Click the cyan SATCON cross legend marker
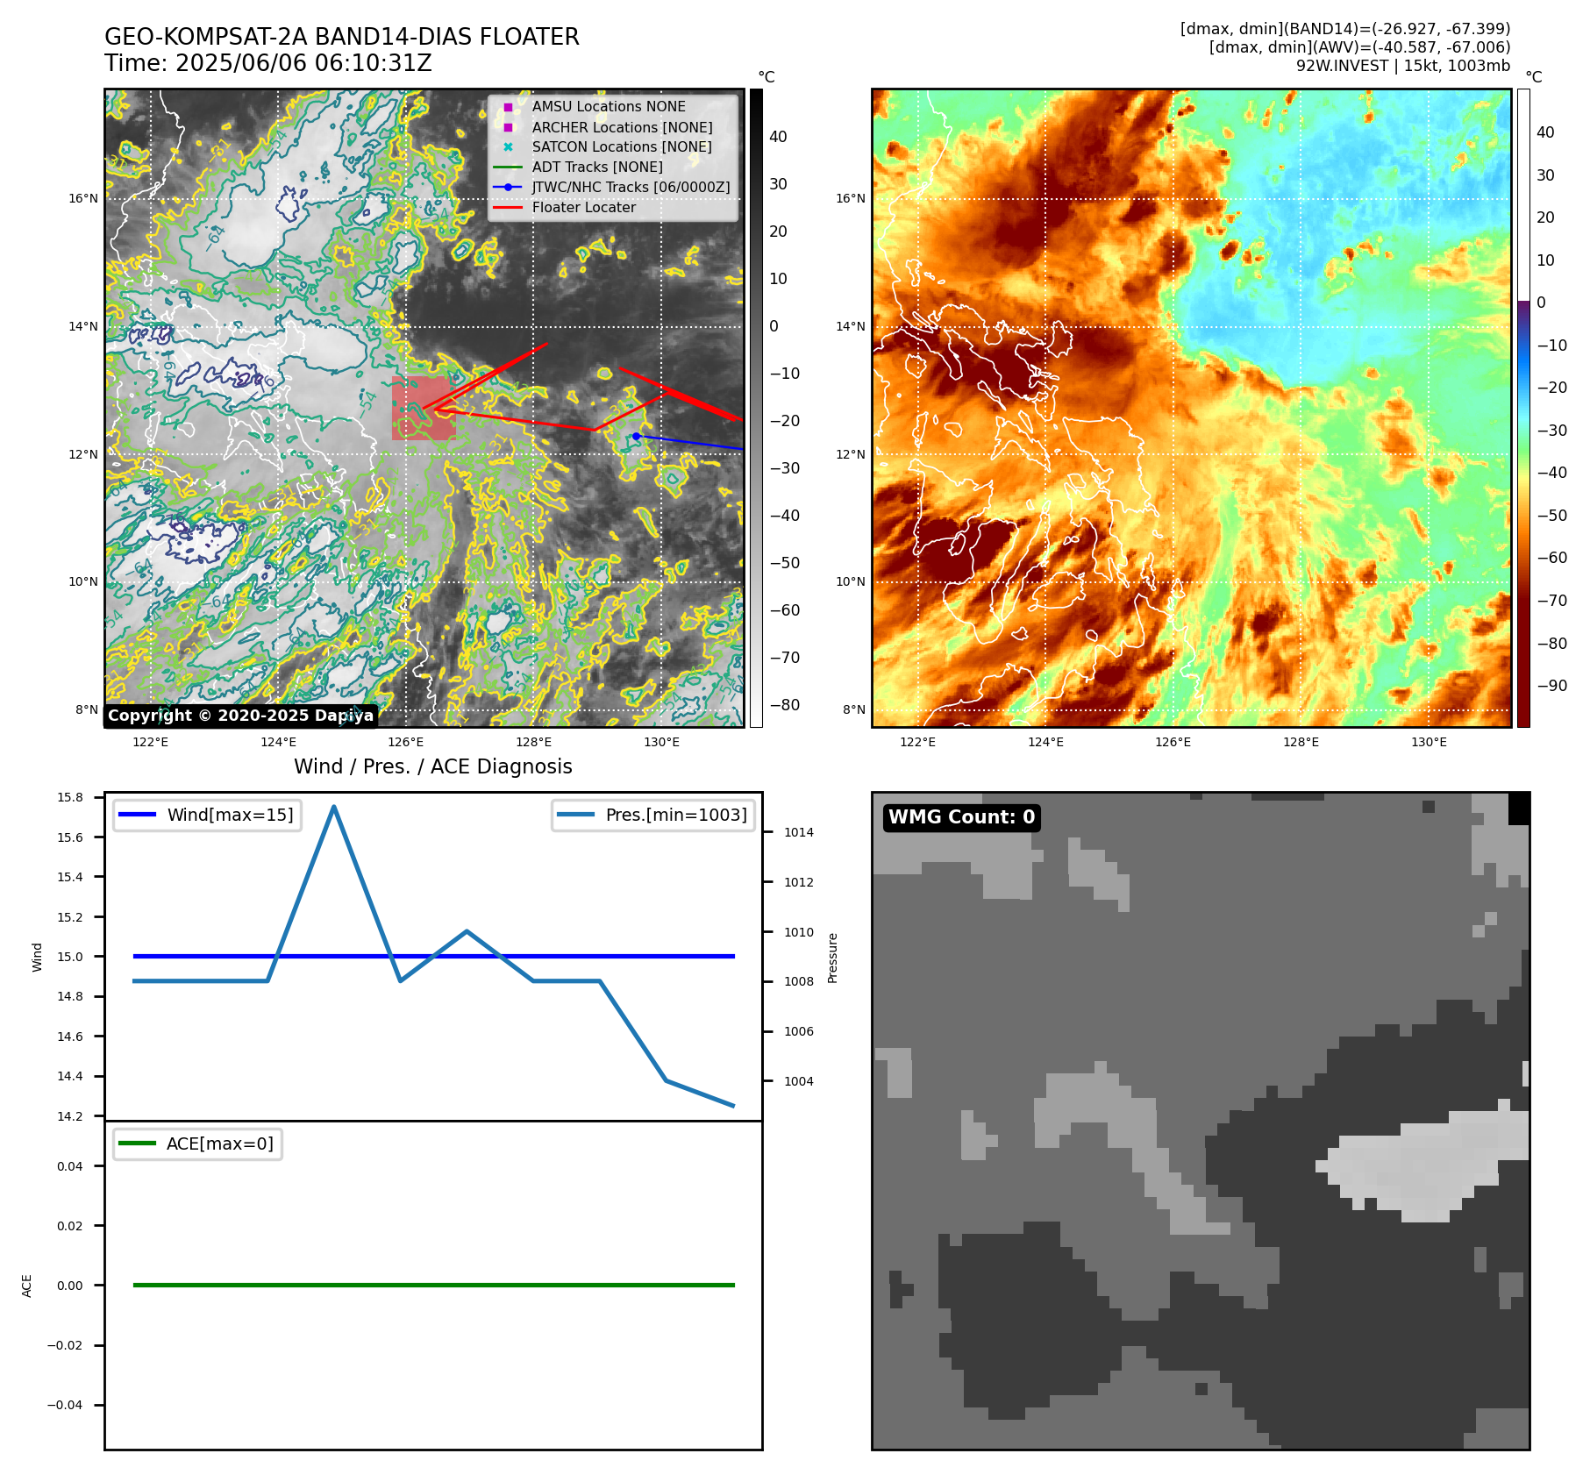Screen dimensions: 1590x1482 coord(508,146)
